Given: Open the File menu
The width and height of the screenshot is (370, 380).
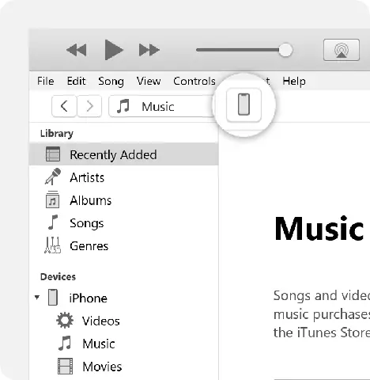Looking at the screenshot, I should click(x=46, y=81).
